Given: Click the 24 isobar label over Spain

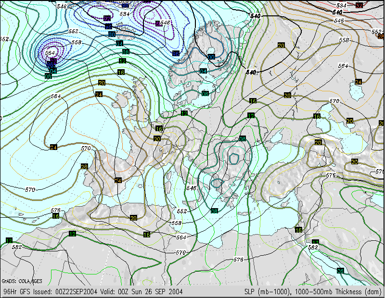Looking at the screenshot, I should [x=118, y=180].
